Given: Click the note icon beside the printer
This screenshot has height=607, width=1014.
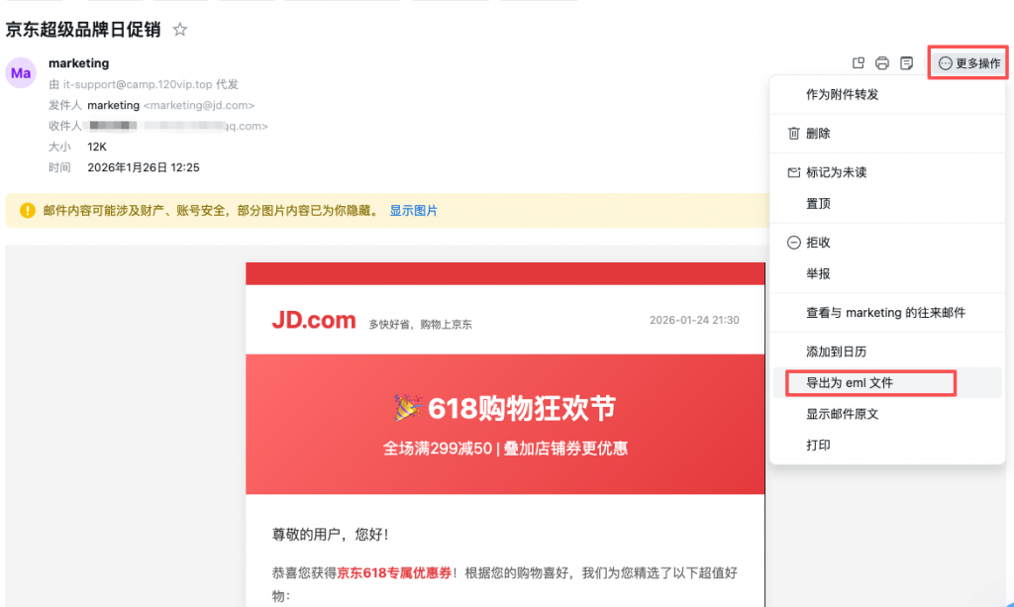Looking at the screenshot, I should click(906, 63).
